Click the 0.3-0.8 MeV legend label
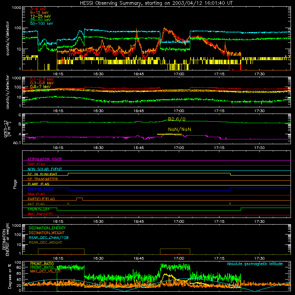Viewport: 295px width, 295px height. [42, 83]
